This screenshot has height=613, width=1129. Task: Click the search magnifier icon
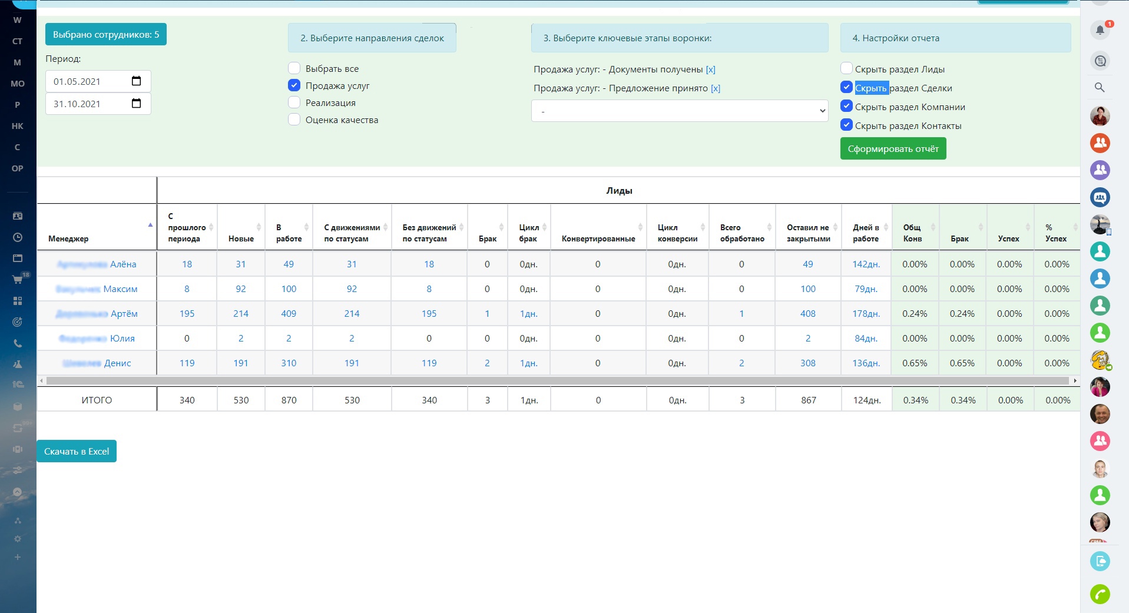tap(1100, 87)
